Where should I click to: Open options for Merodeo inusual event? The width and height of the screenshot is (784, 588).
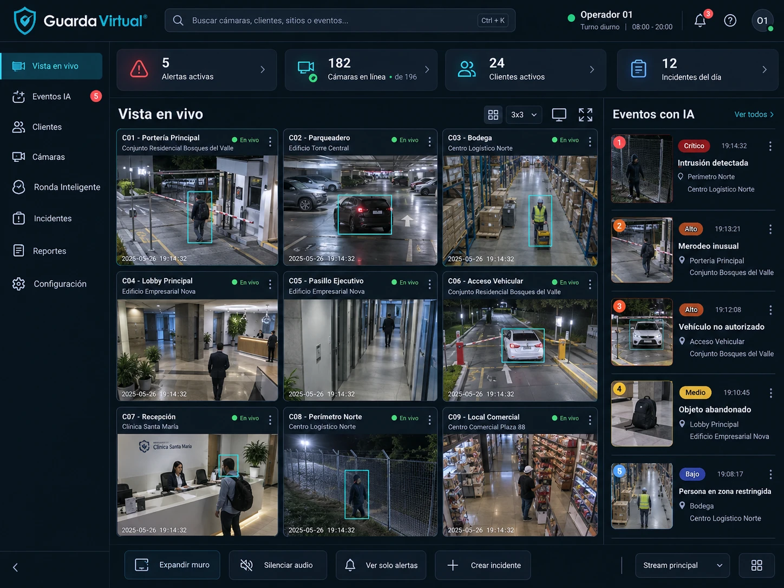pyautogui.click(x=770, y=230)
